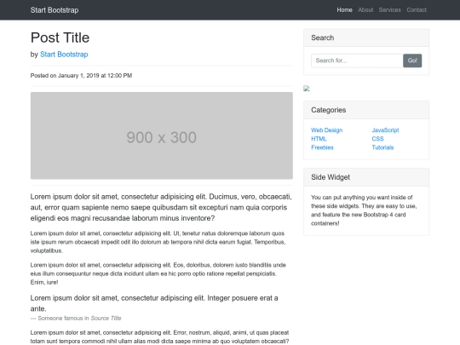This screenshot has width=460, height=345.
Task: Open the CSS category link
Action: coord(378,139)
